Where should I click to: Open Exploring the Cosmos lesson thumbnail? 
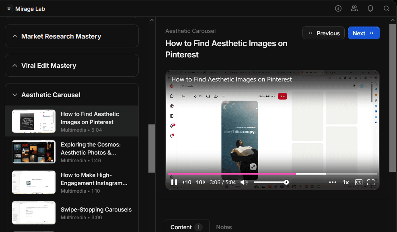click(x=34, y=152)
